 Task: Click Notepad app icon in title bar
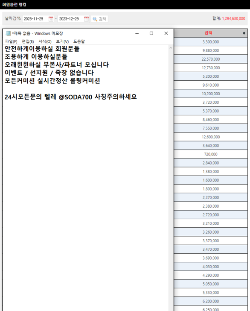(x=8, y=33)
